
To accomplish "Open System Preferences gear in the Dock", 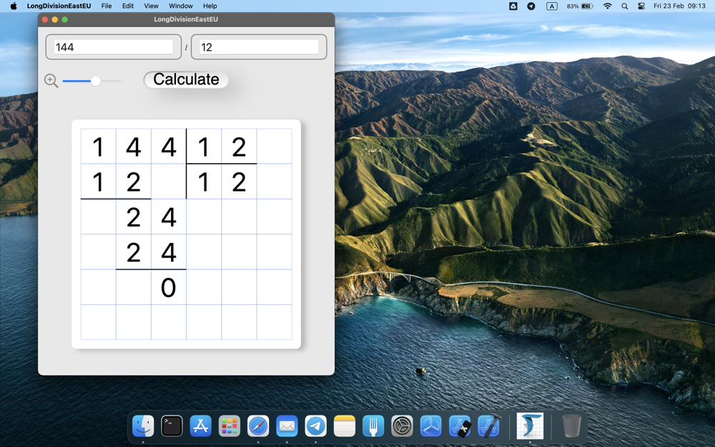I will coord(402,426).
